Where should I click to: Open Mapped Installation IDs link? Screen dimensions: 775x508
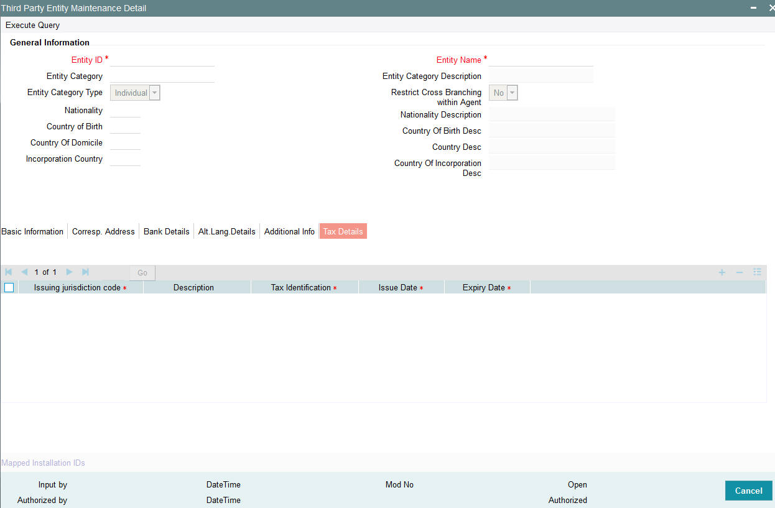tap(43, 463)
